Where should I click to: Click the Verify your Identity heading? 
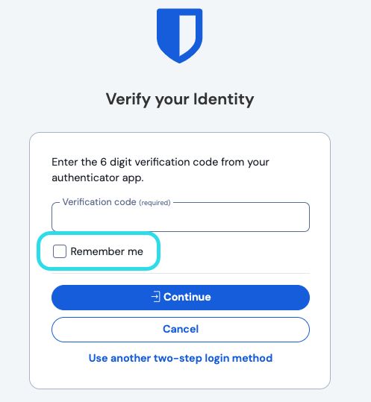click(180, 99)
